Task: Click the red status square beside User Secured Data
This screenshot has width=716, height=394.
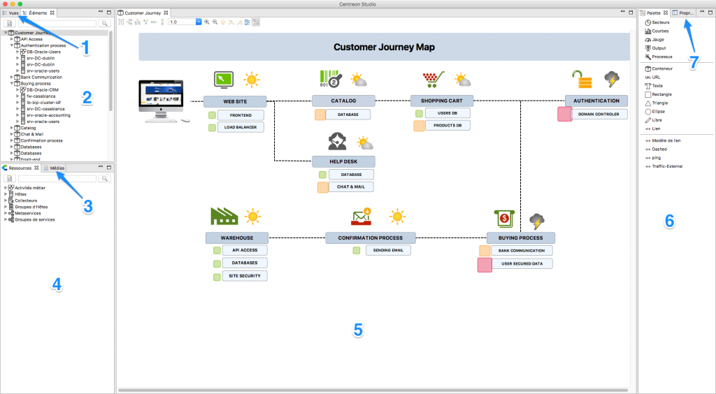Action: [485, 265]
